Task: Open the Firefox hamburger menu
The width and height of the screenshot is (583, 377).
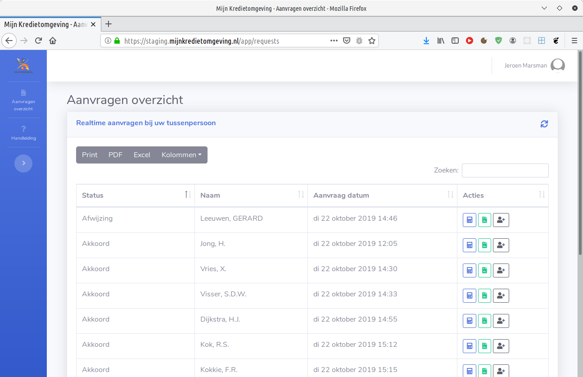Action: click(574, 41)
